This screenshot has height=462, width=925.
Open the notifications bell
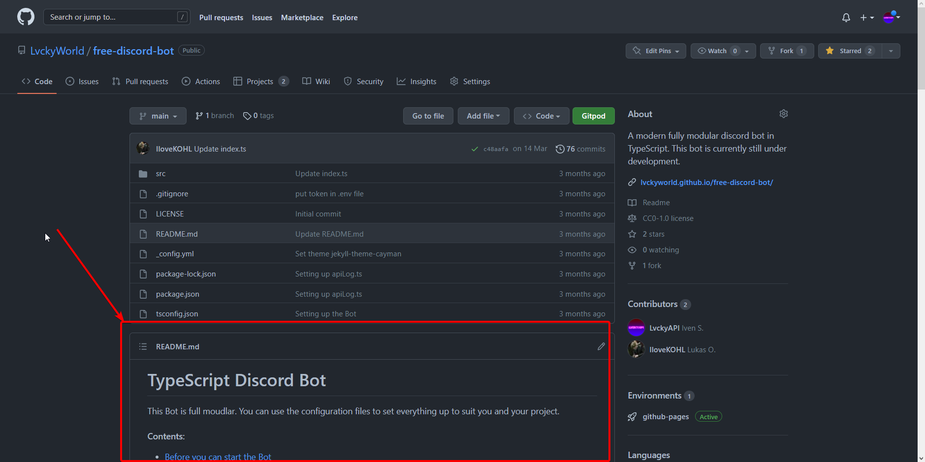pos(846,18)
